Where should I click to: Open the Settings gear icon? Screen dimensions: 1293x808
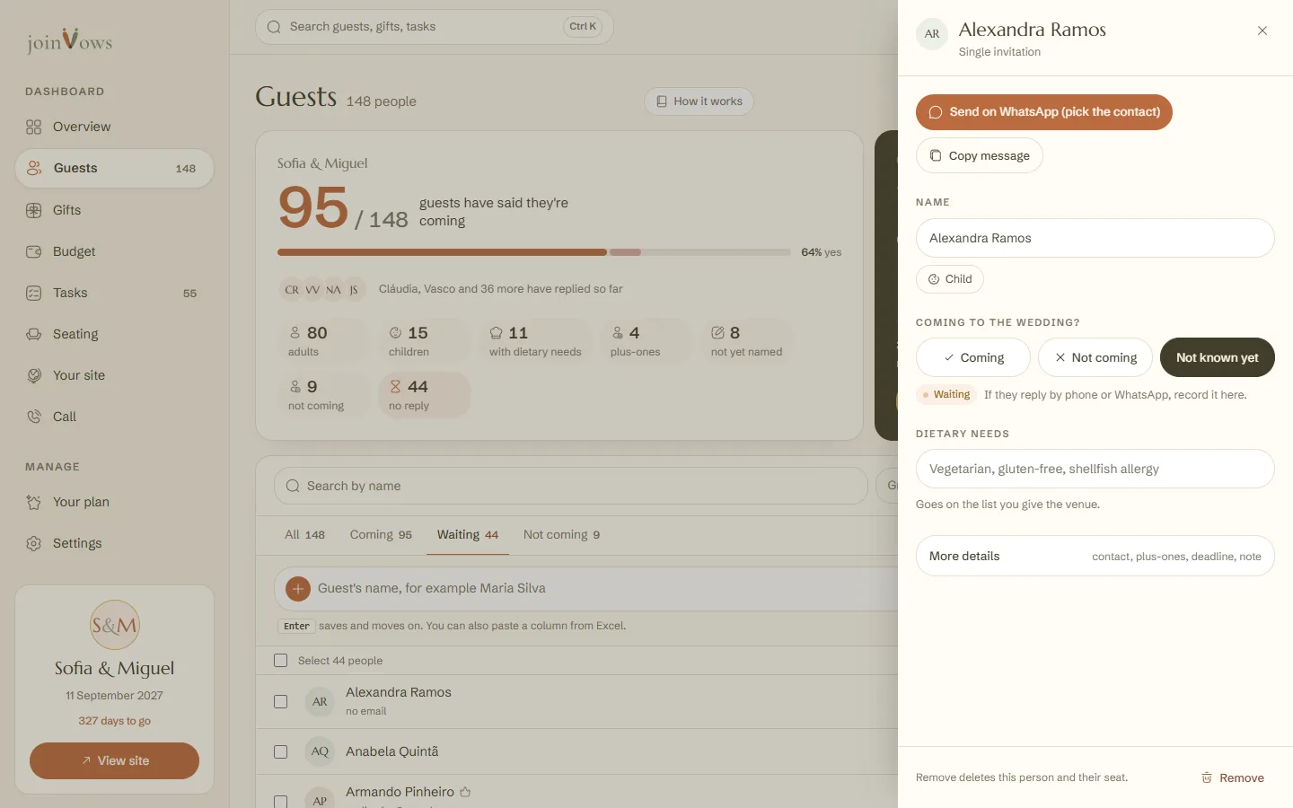(34, 543)
